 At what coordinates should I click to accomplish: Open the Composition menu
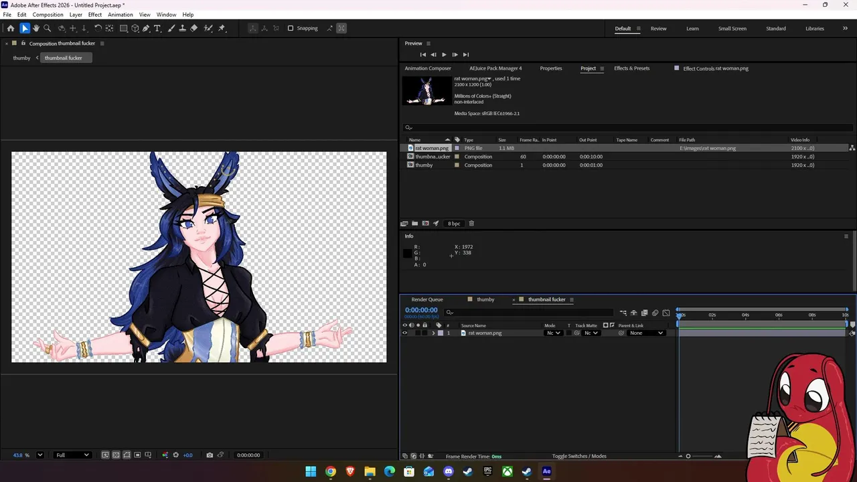pos(48,15)
